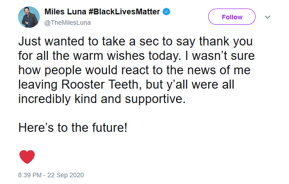Image resolution: width=289 pixels, height=184 pixels.
Task: Click the Miles Luna display name
Action: [65, 12]
